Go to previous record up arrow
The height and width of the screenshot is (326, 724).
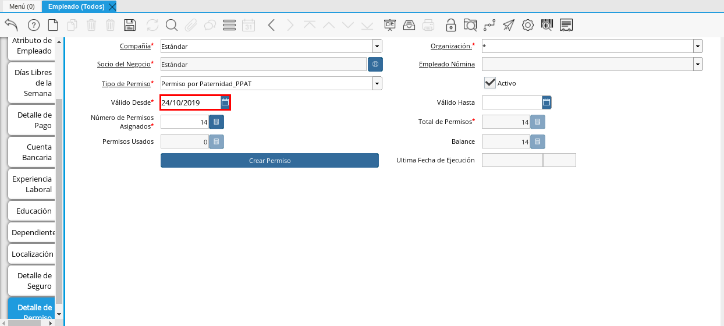point(329,25)
